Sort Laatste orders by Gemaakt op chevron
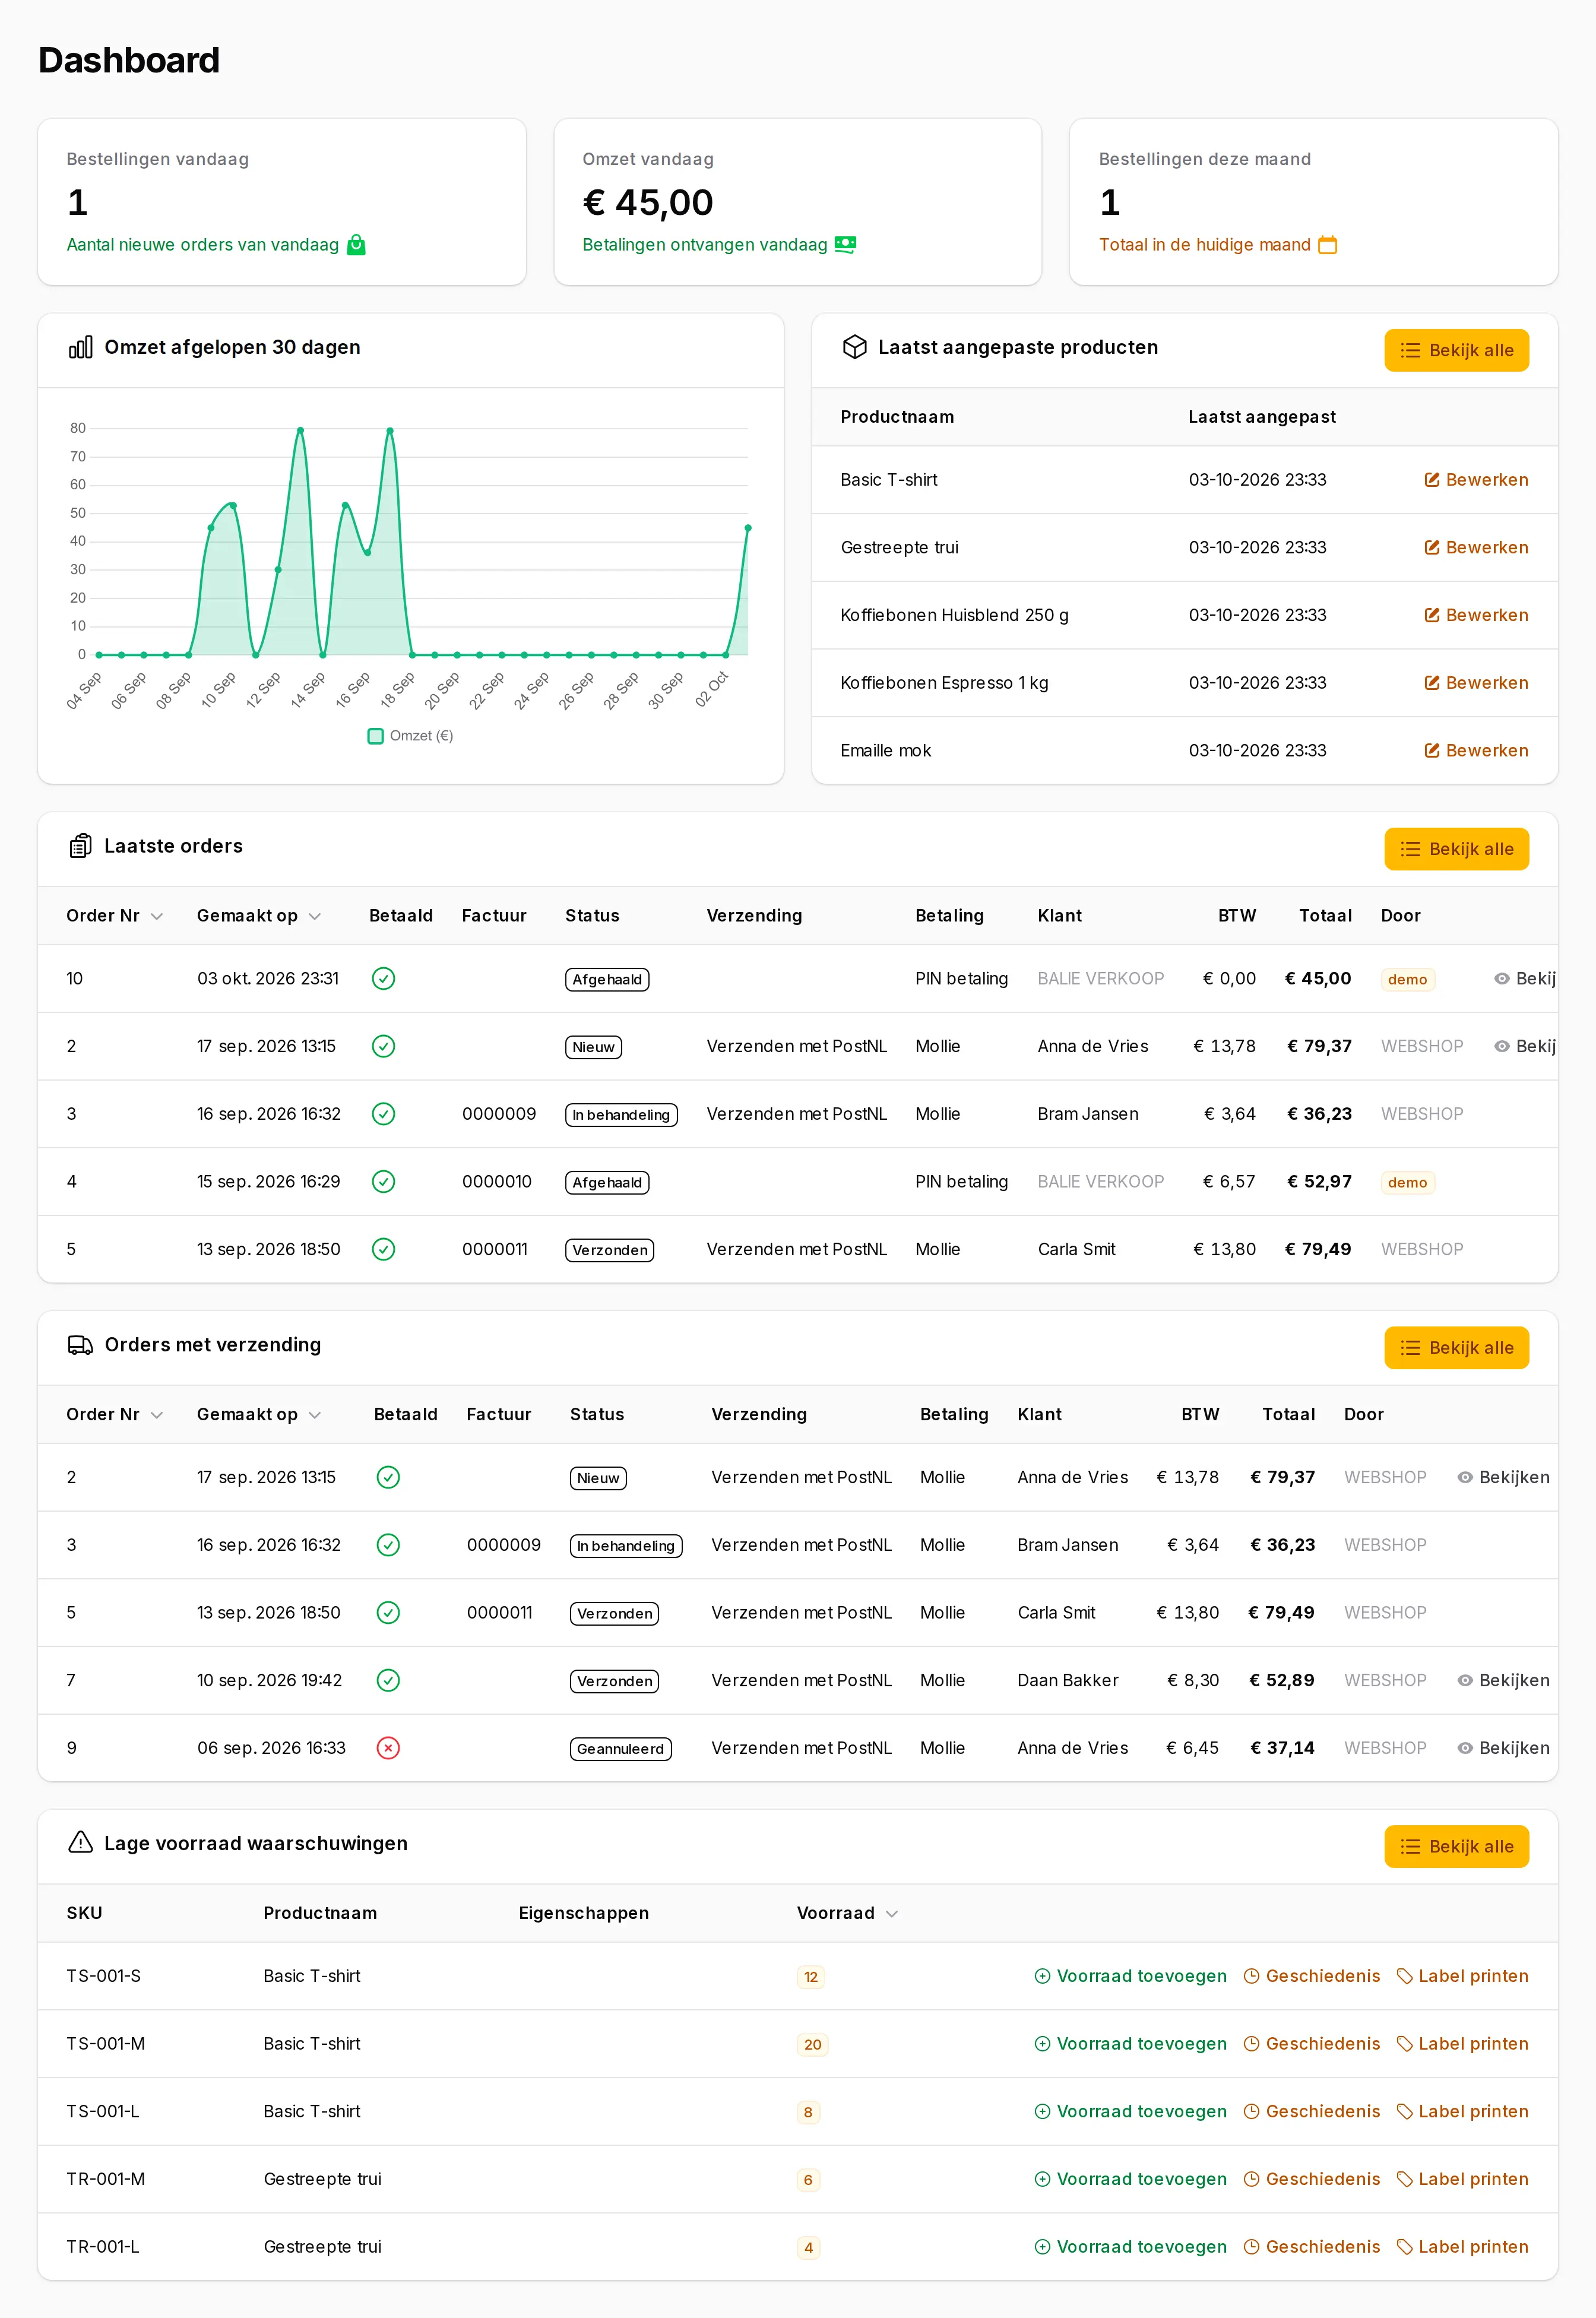 [315, 917]
